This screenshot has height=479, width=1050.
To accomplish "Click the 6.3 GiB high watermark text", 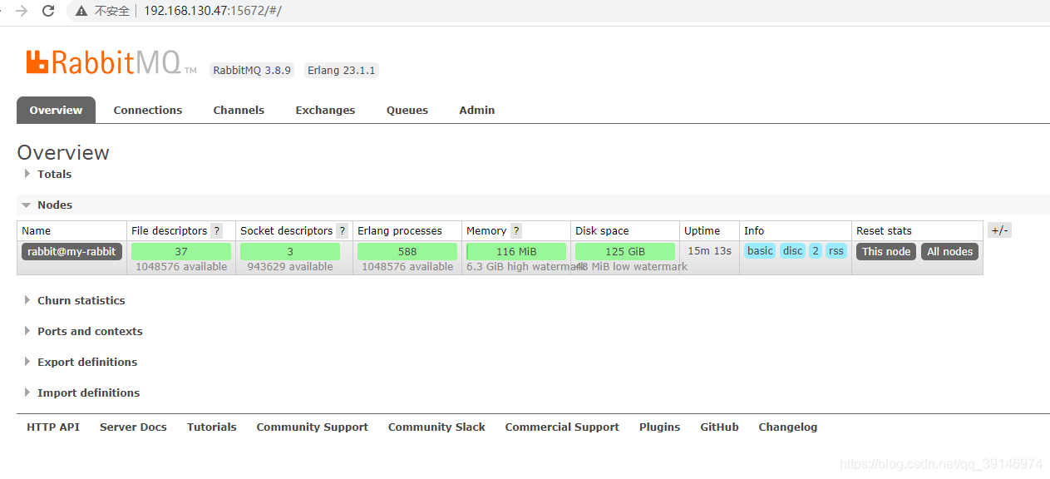I will [526, 267].
